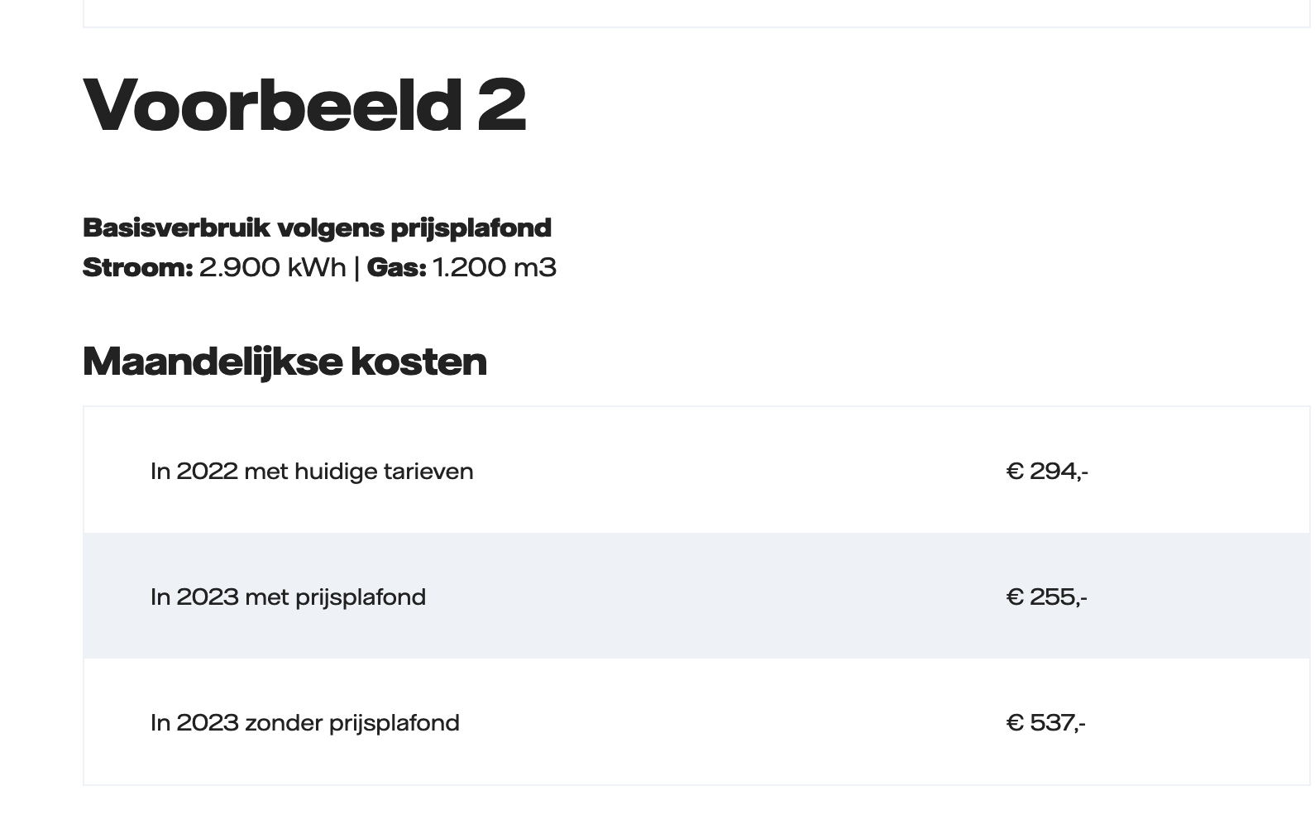Click the 'Basisverbruik volgens prijsplafond' subtitle
The height and width of the screenshot is (829, 1315).
pyautogui.click(x=317, y=228)
